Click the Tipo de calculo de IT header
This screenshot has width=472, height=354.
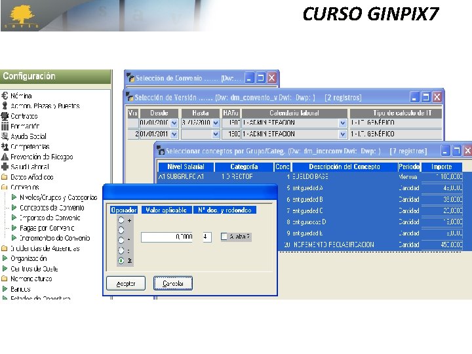(x=395, y=113)
